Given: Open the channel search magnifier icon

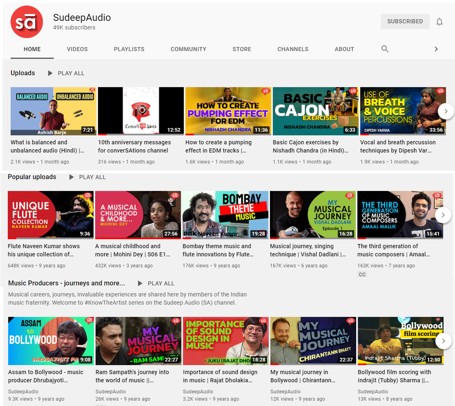Looking at the screenshot, I should [x=385, y=49].
